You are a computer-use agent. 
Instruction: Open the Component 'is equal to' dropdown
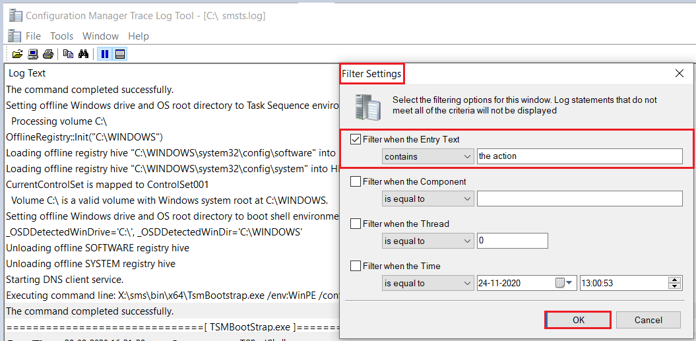[x=428, y=199]
